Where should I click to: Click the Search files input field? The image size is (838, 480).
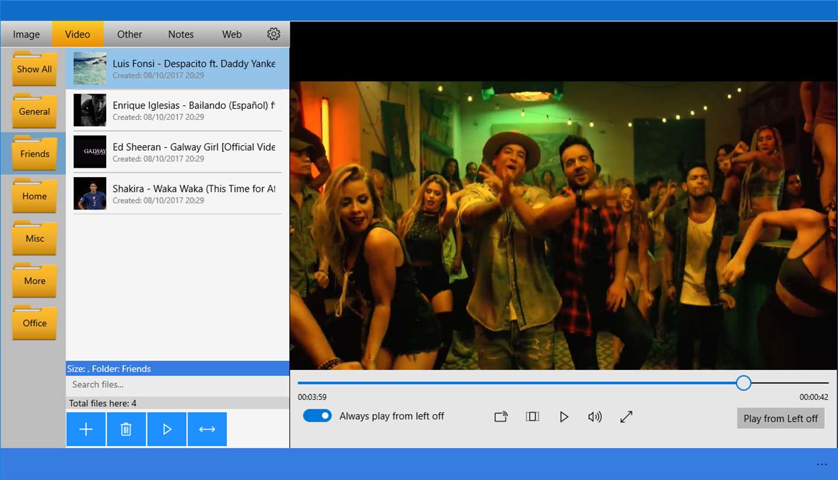click(177, 385)
